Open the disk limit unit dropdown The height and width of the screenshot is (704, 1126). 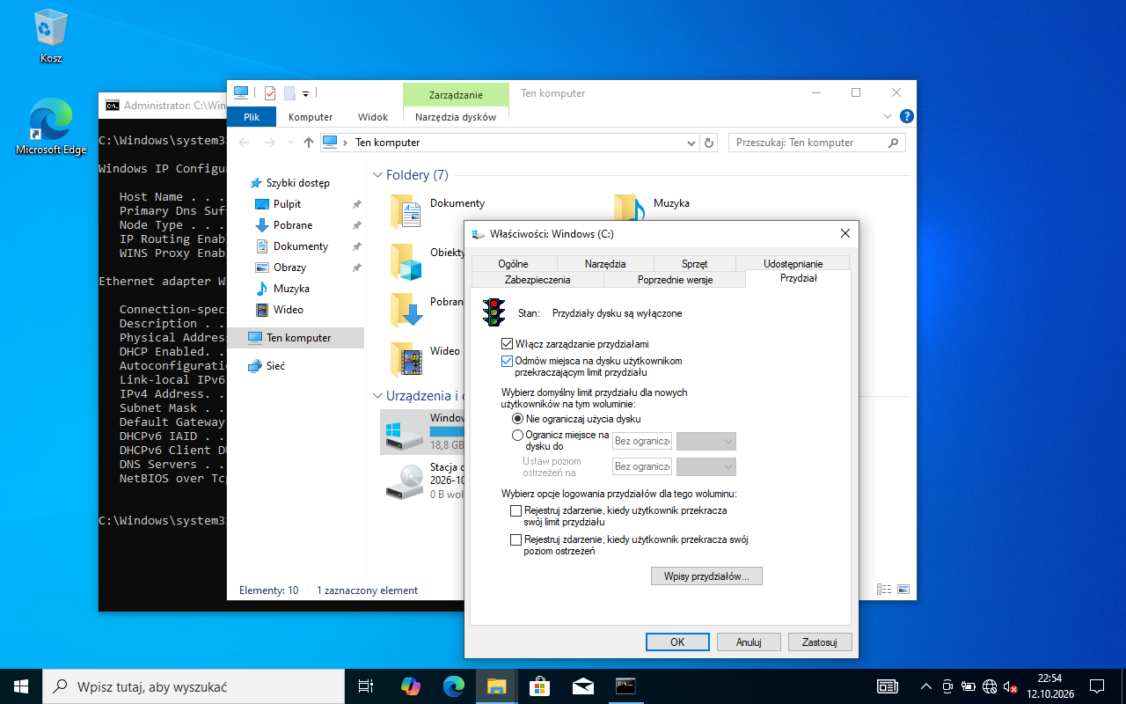point(706,441)
